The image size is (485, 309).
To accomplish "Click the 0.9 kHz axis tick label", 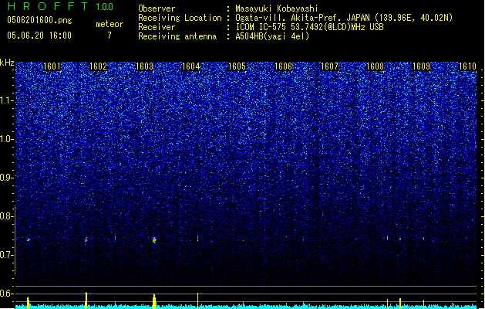I will (6, 178).
